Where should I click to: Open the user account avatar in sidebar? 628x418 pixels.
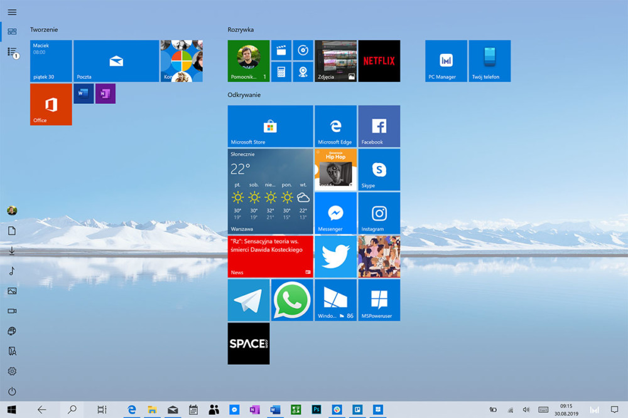12,211
